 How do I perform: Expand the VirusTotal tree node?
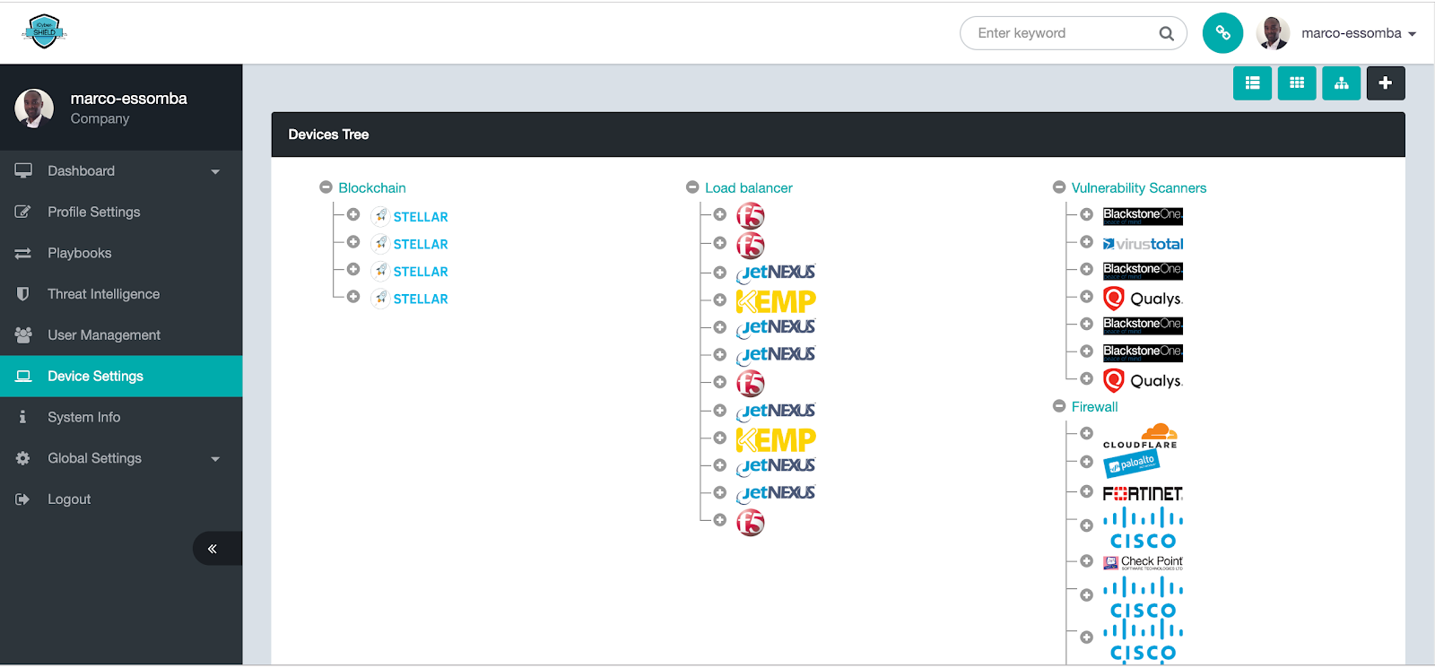pyautogui.click(x=1086, y=242)
